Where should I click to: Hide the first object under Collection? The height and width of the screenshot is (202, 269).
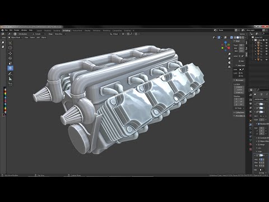coord(266,43)
